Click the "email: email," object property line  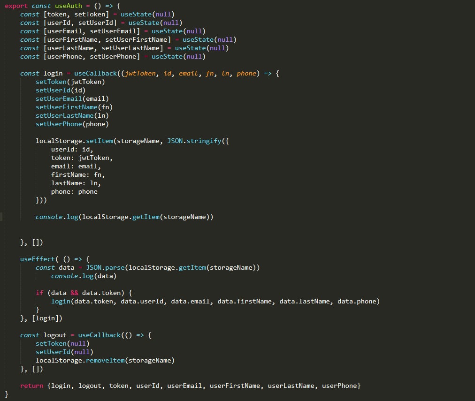tap(76, 166)
